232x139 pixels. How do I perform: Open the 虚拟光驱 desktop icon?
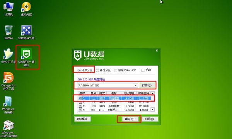[x=26, y=9]
